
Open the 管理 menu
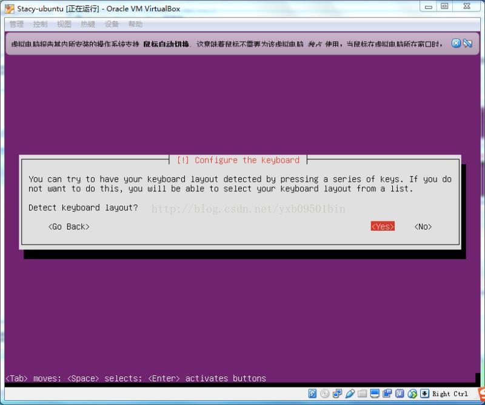[x=17, y=24]
